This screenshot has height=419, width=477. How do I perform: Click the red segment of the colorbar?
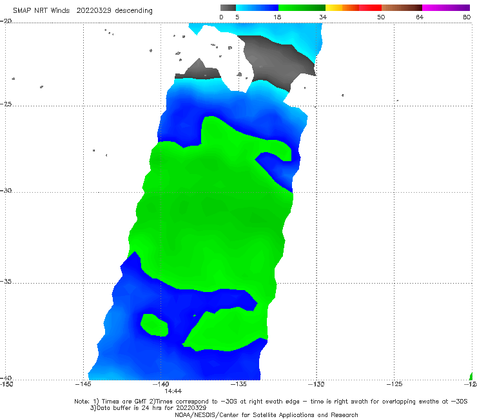pyautogui.click(x=370, y=8)
